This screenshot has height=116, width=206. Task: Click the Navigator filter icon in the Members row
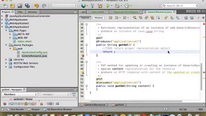click(74, 94)
